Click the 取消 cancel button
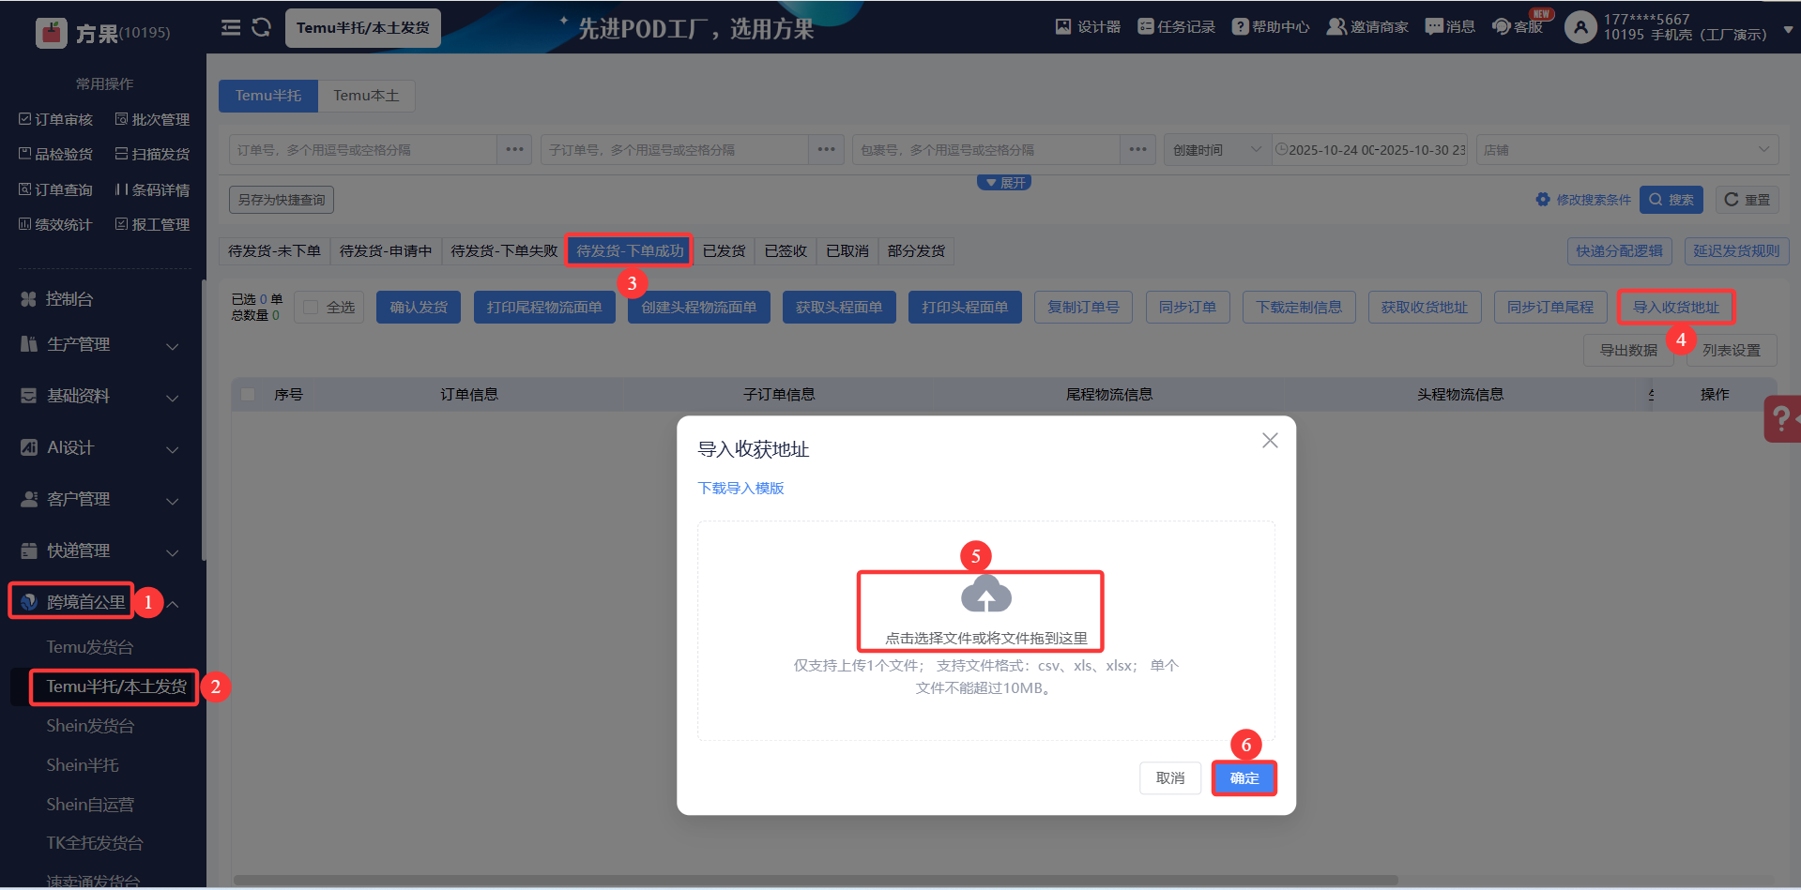This screenshot has height=890, width=1801. click(x=1170, y=778)
